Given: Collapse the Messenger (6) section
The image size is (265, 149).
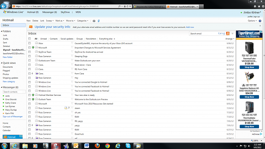Looking at the screenshot, I should click(x=1, y=87).
